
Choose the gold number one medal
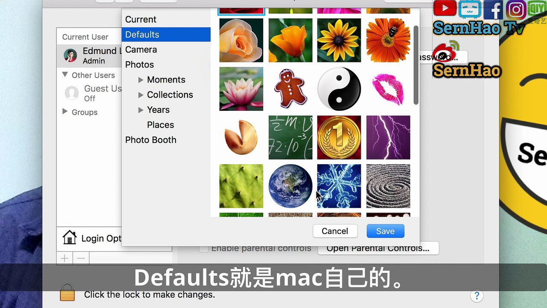(339, 137)
